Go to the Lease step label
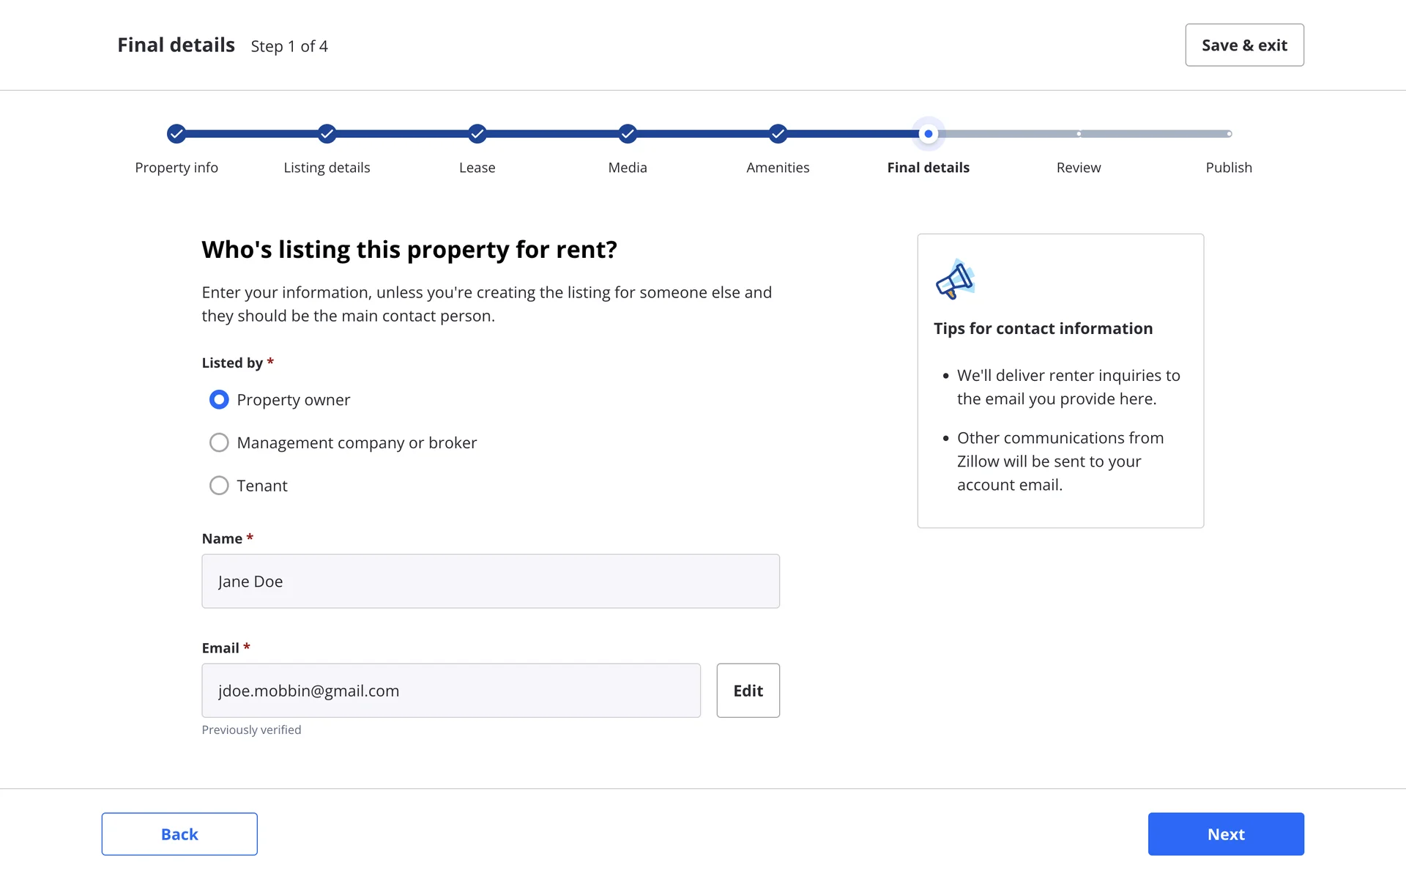 (477, 168)
